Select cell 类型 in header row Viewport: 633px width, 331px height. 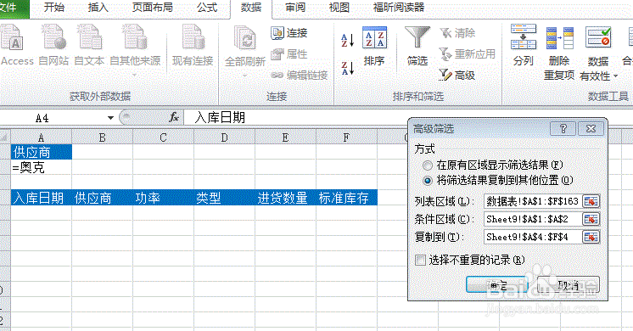[x=224, y=198]
